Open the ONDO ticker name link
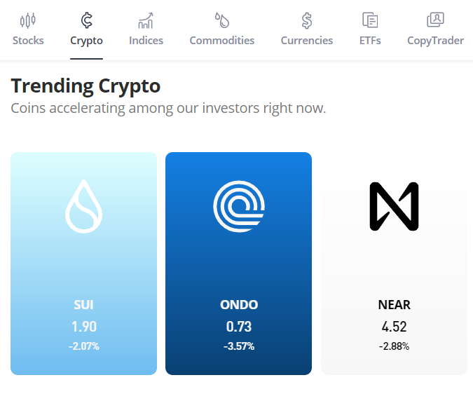473x394 pixels. tap(239, 305)
